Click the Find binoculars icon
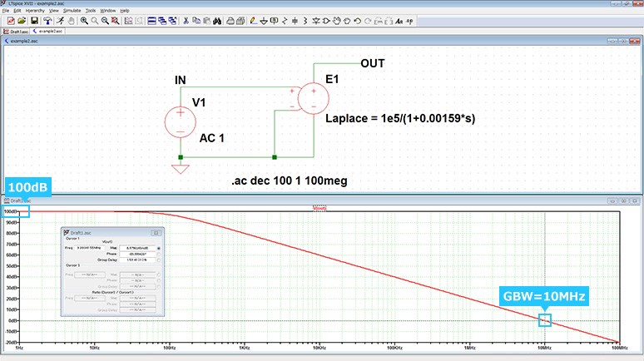This screenshot has width=644, height=361. coord(216,20)
